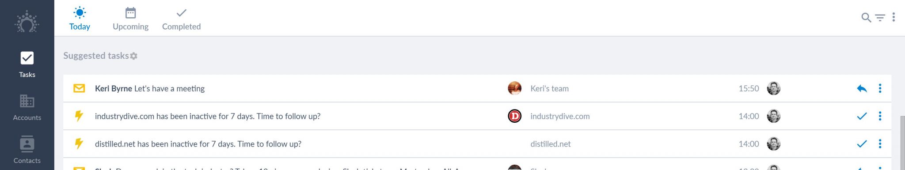Open Accounts section in sidebar
The height and width of the screenshot is (170, 905).
(27, 108)
